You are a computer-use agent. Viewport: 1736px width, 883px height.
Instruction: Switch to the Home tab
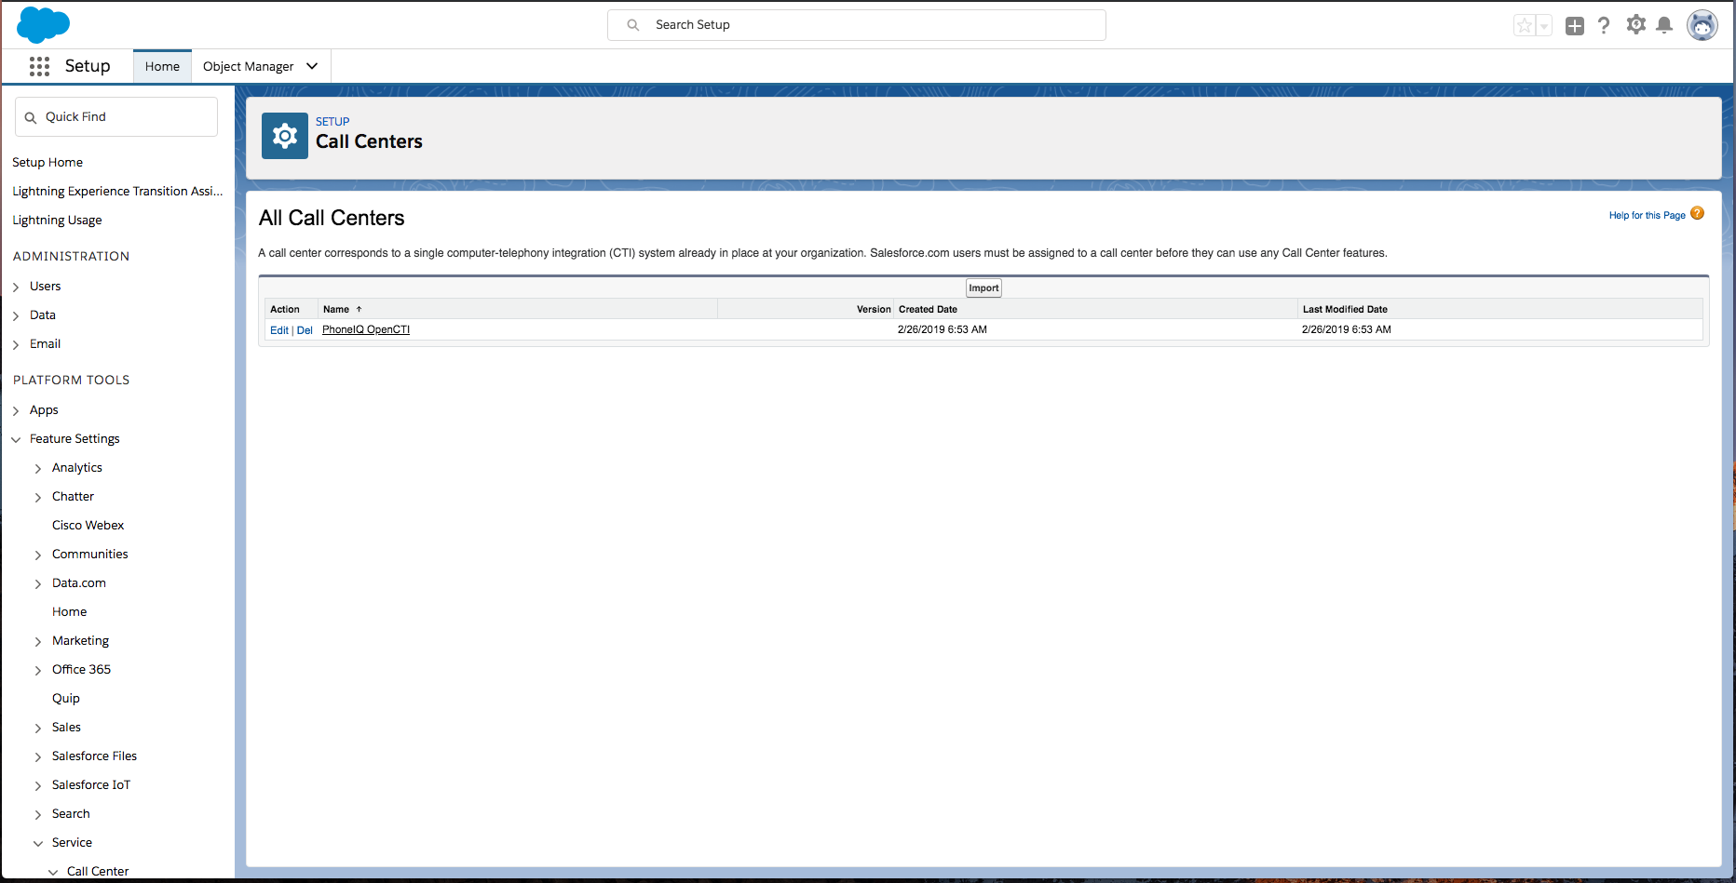click(x=162, y=66)
